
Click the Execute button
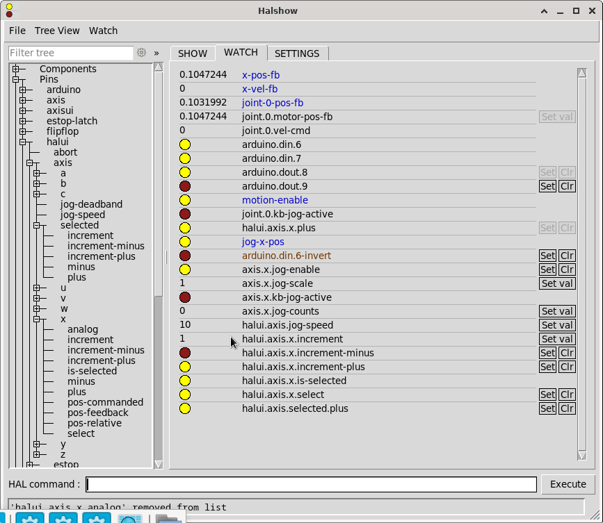pos(568,484)
